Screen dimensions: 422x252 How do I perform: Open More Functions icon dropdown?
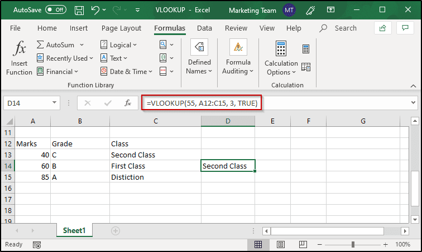click(x=166, y=72)
